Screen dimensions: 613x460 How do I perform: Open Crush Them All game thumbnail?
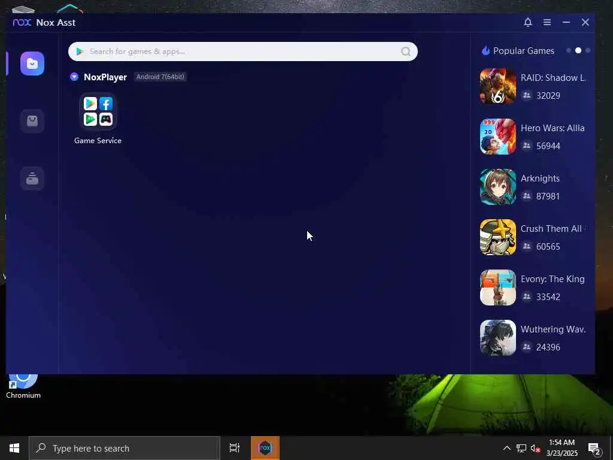pyautogui.click(x=497, y=237)
